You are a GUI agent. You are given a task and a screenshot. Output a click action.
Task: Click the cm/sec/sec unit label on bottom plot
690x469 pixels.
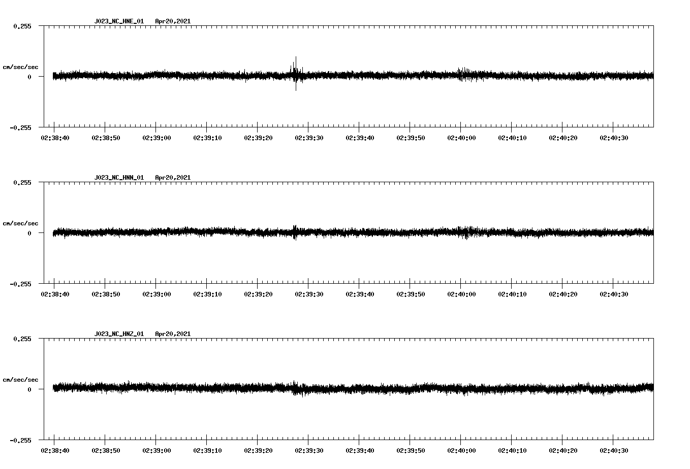click(x=21, y=379)
